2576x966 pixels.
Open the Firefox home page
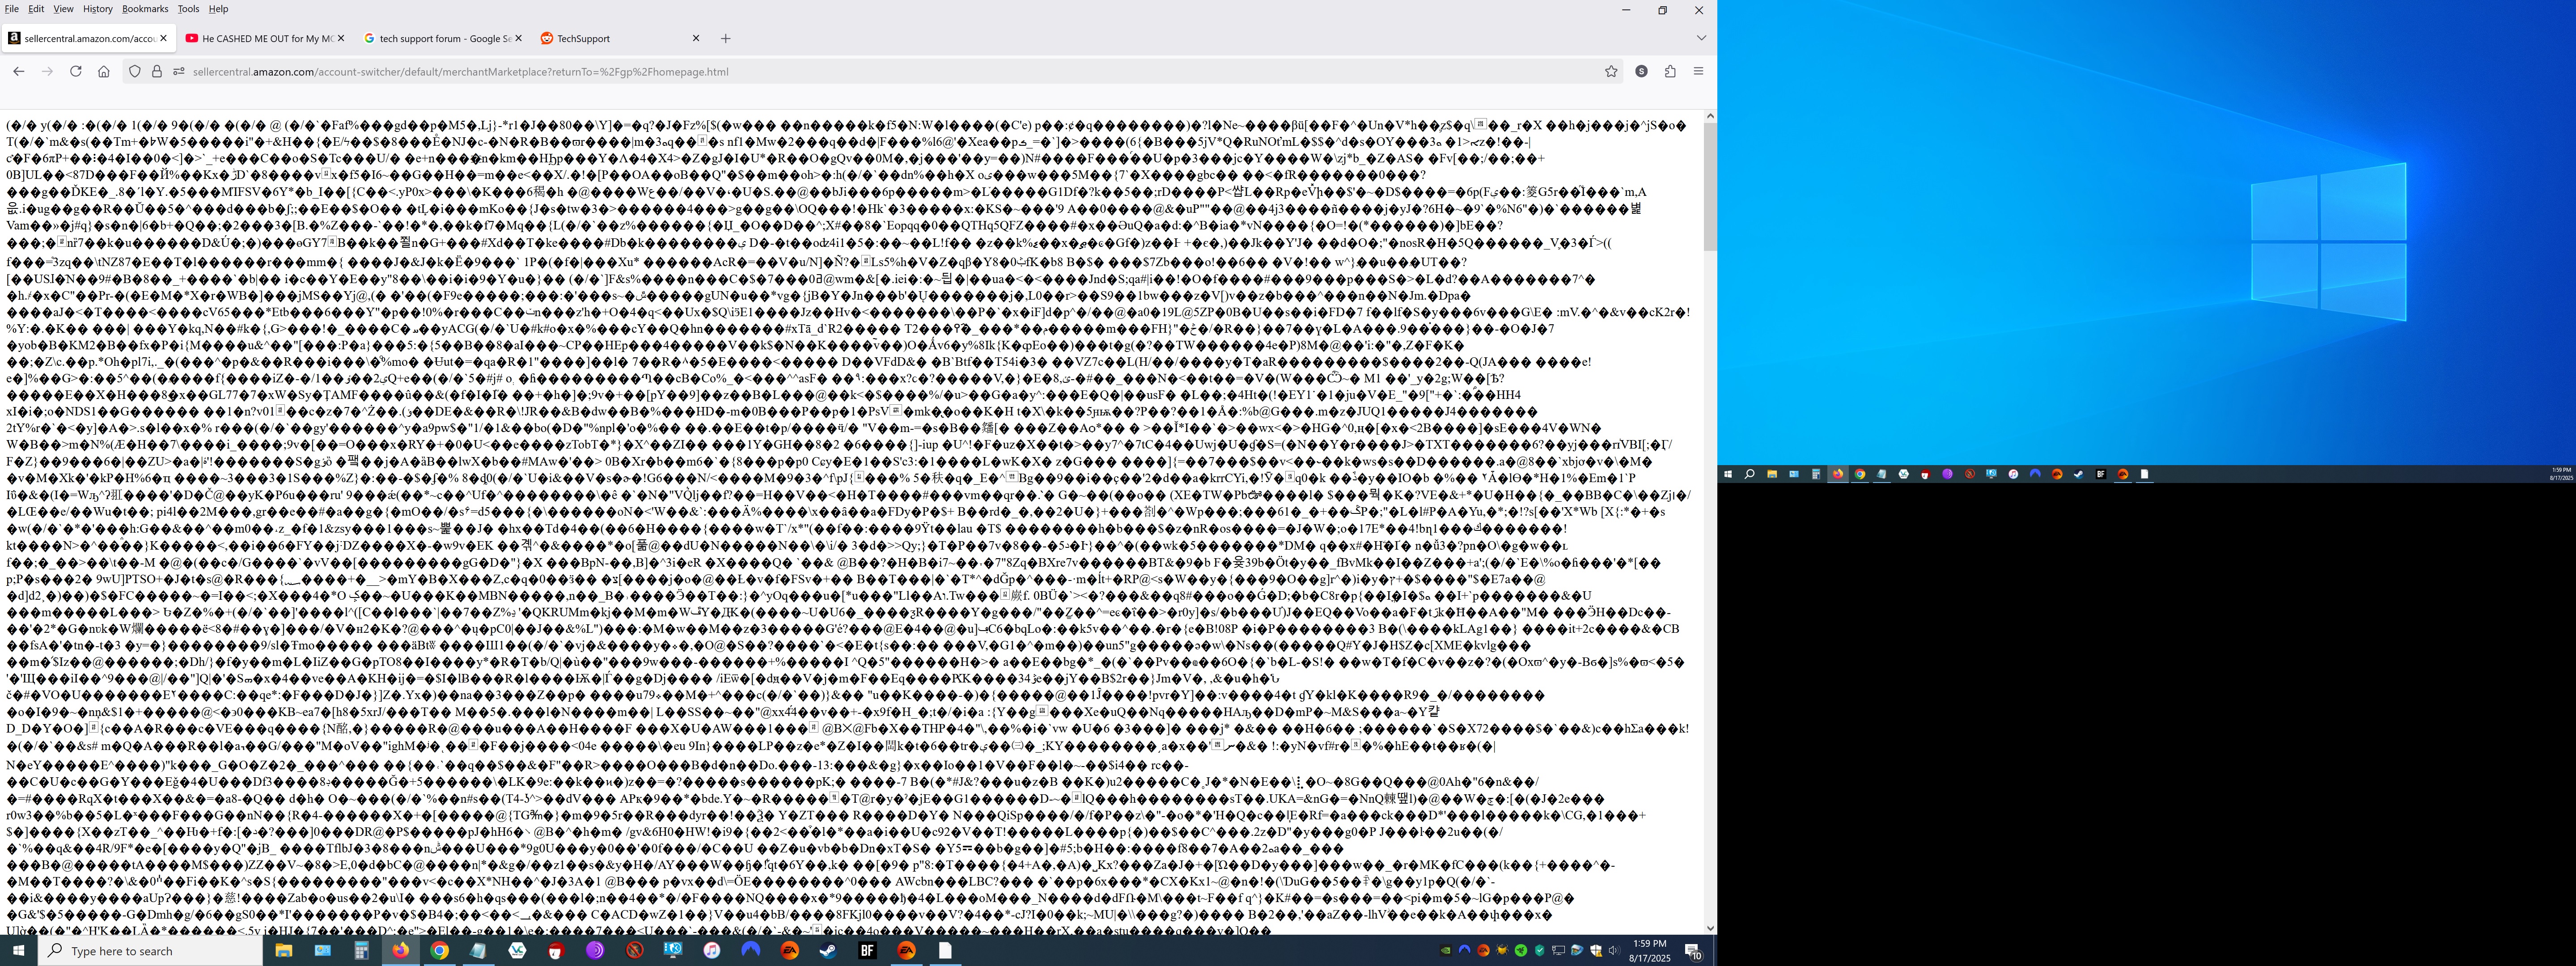coord(104,71)
